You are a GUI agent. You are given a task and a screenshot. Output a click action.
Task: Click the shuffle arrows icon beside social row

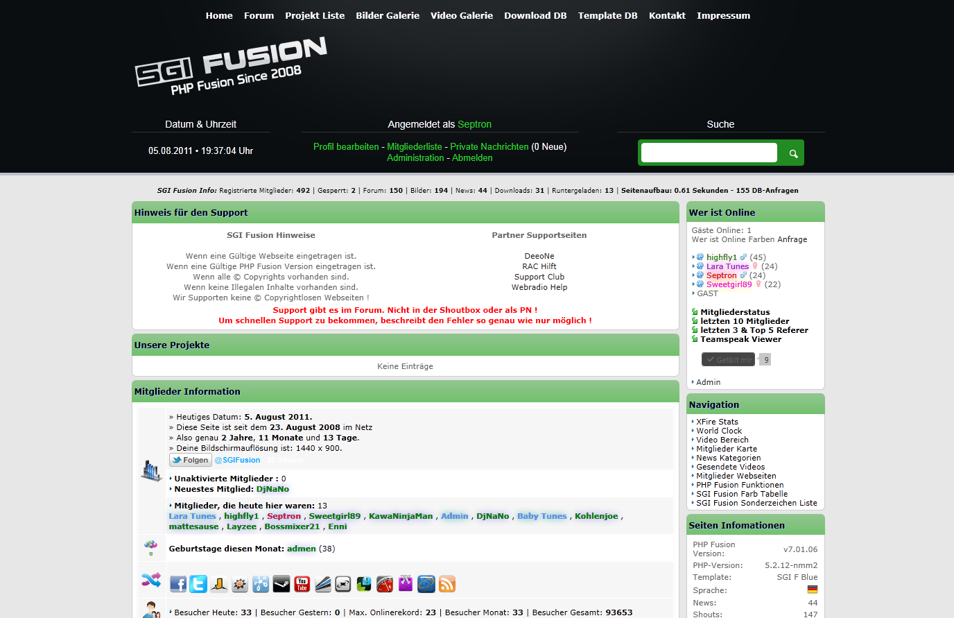coord(151,580)
